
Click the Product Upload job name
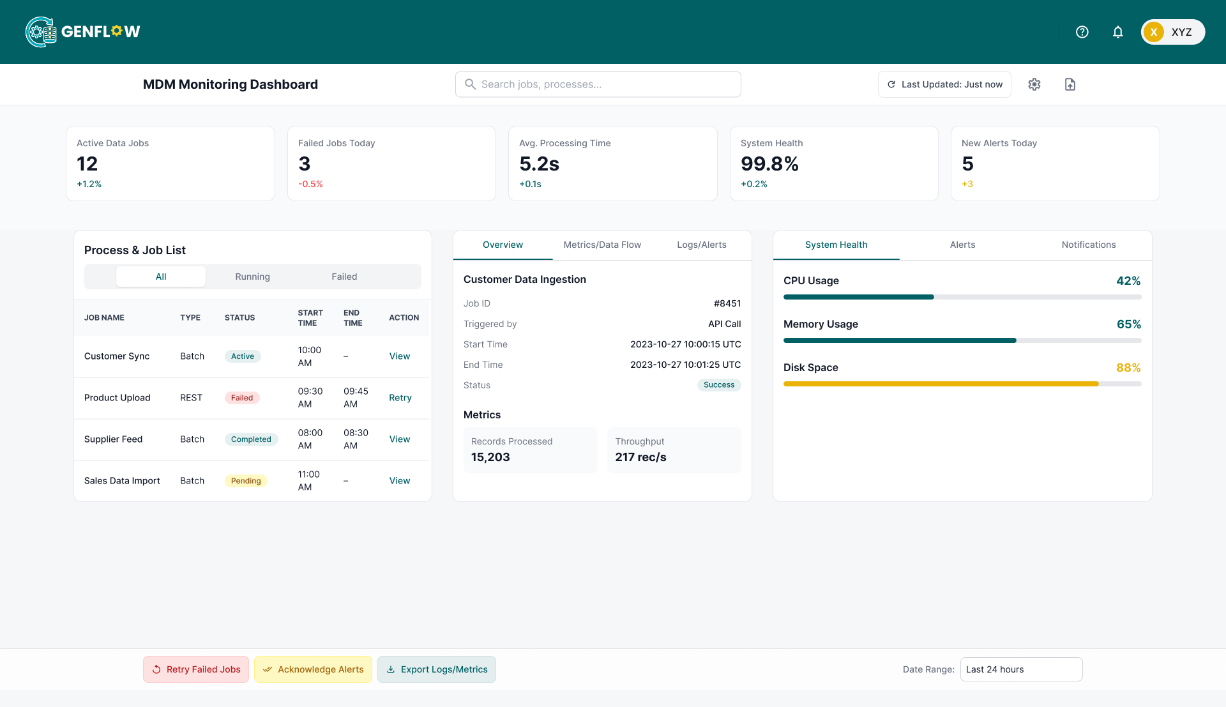pyautogui.click(x=117, y=398)
